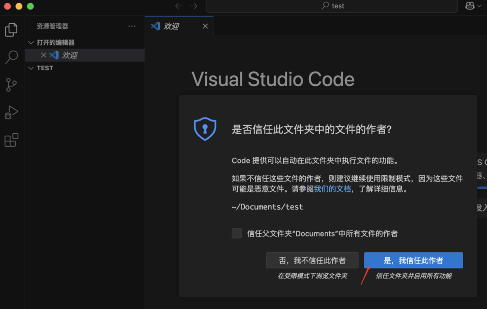The height and width of the screenshot is (309, 487).
Task: Open the 我们的文档 link
Action: 332,188
